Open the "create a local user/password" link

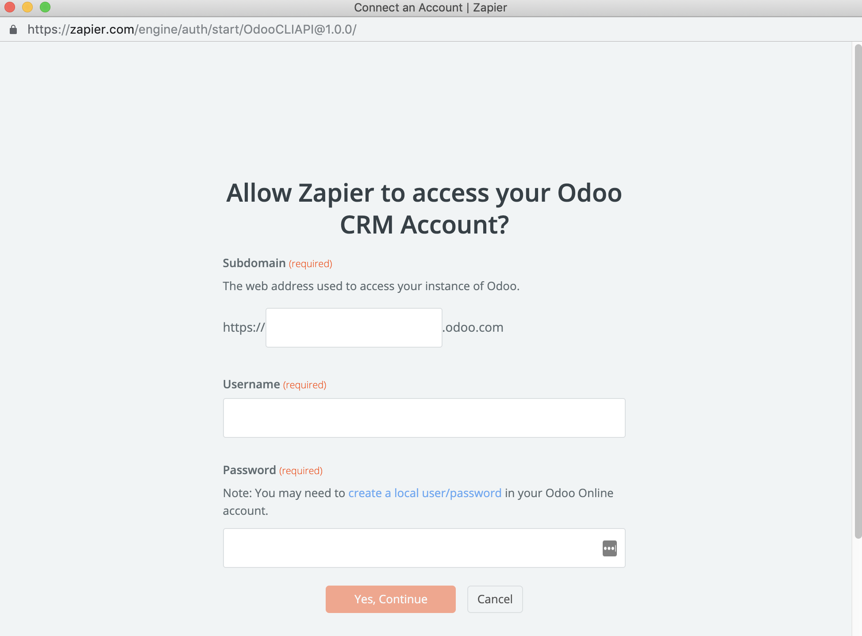pyautogui.click(x=425, y=493)
